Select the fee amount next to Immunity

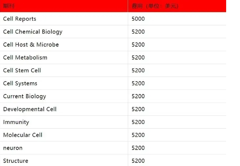(x=138, y=122)
